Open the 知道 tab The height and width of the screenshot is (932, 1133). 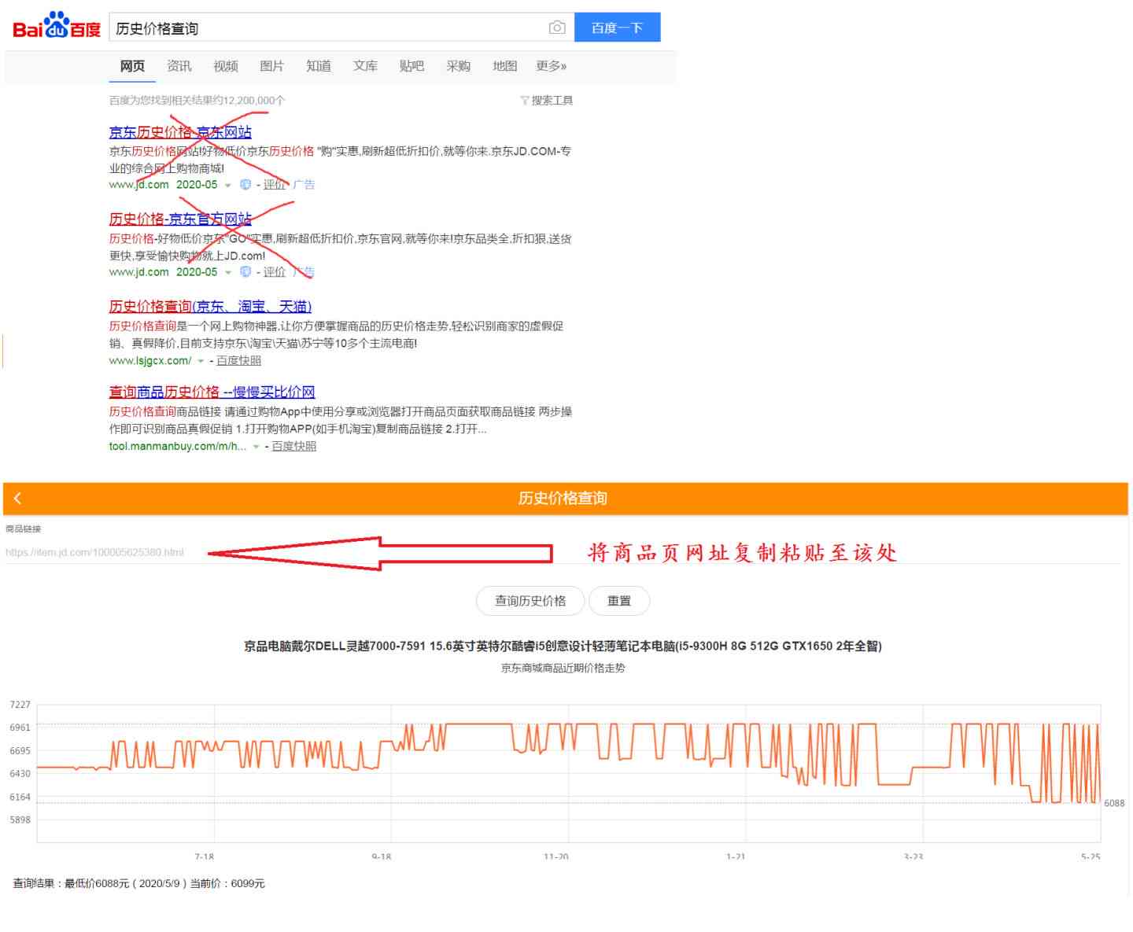coord(318,66)
